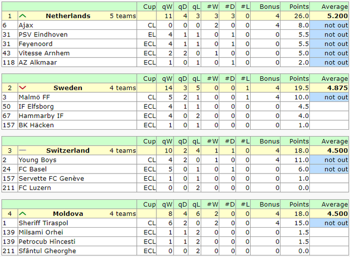Open the Sweden country heading
Viewport: 350px width, 257px height.
68,88
